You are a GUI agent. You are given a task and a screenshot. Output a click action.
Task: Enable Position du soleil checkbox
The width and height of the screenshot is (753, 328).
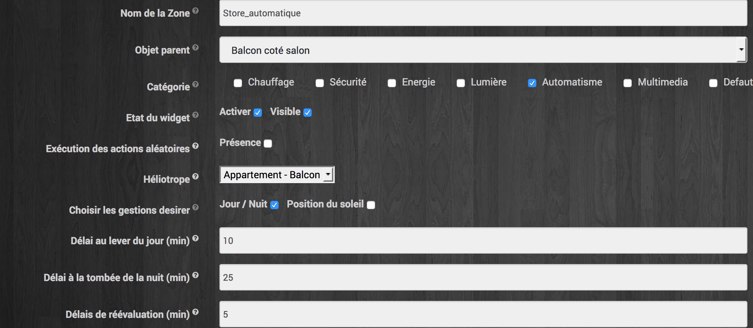pyautogui.click(x=371, y=205)
